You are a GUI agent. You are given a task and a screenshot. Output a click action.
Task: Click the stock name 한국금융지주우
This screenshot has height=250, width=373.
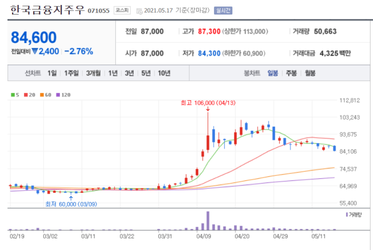pos(47,10)
